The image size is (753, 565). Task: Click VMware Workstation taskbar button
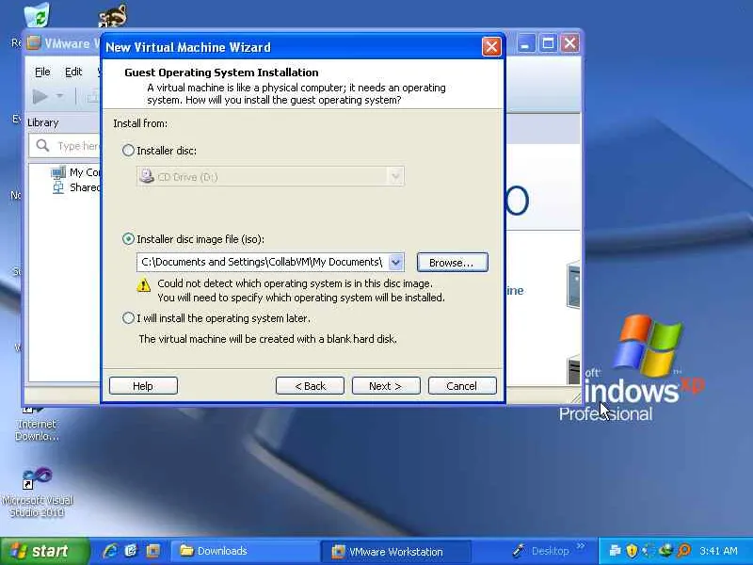(x=395, y=552)
